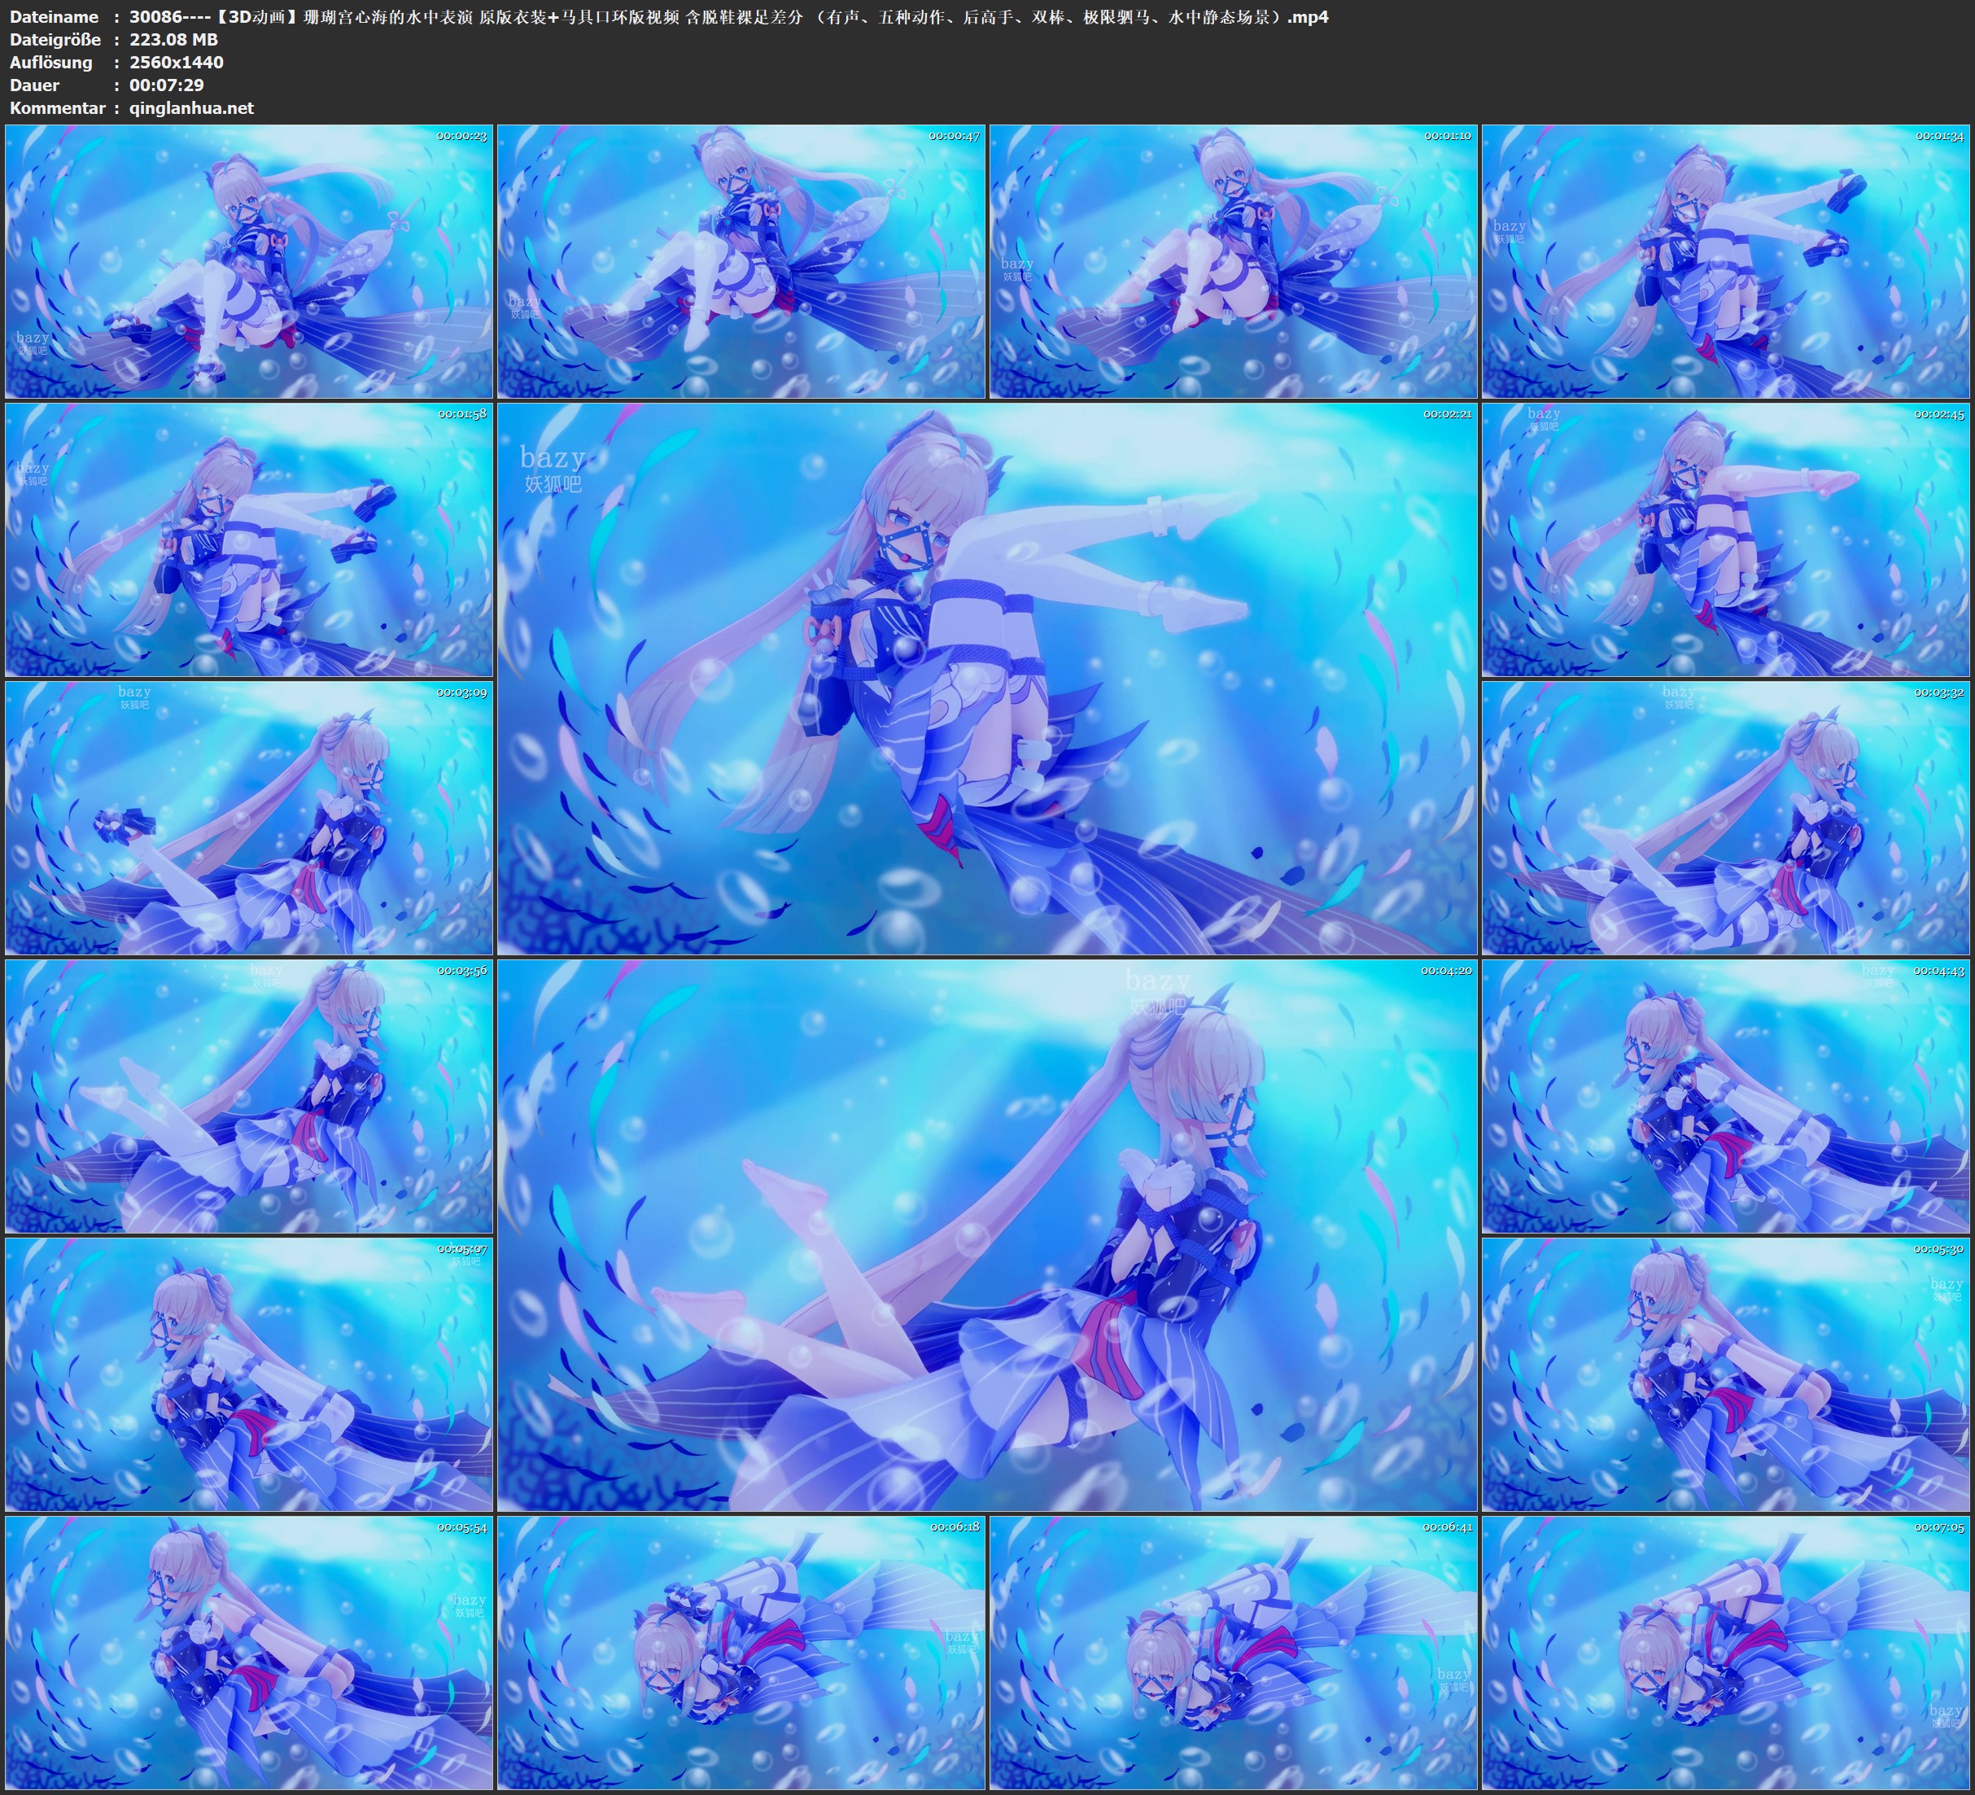
Task: Click the thumbnail at 00:05:30
Action: pos(1726,1374)
